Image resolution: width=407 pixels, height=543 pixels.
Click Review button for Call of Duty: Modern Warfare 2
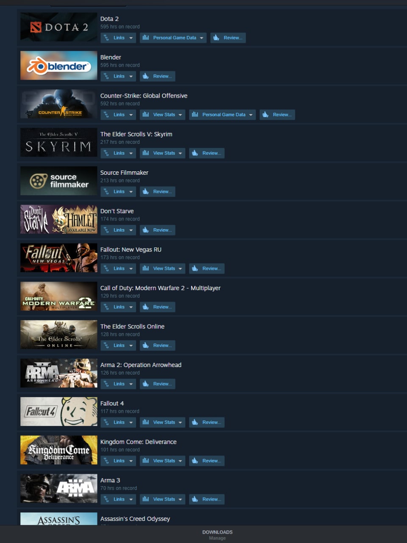[157, 307]
